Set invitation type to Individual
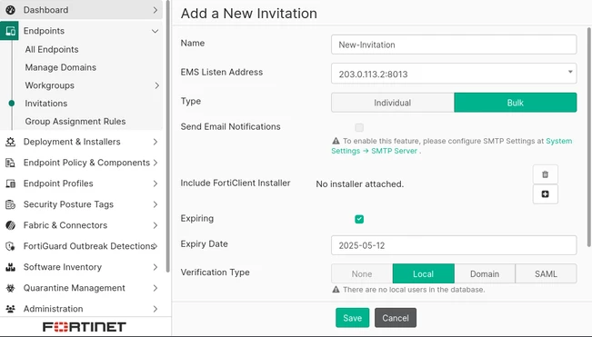The width and height of the screenshot is (592, 337). pos(392,103)
